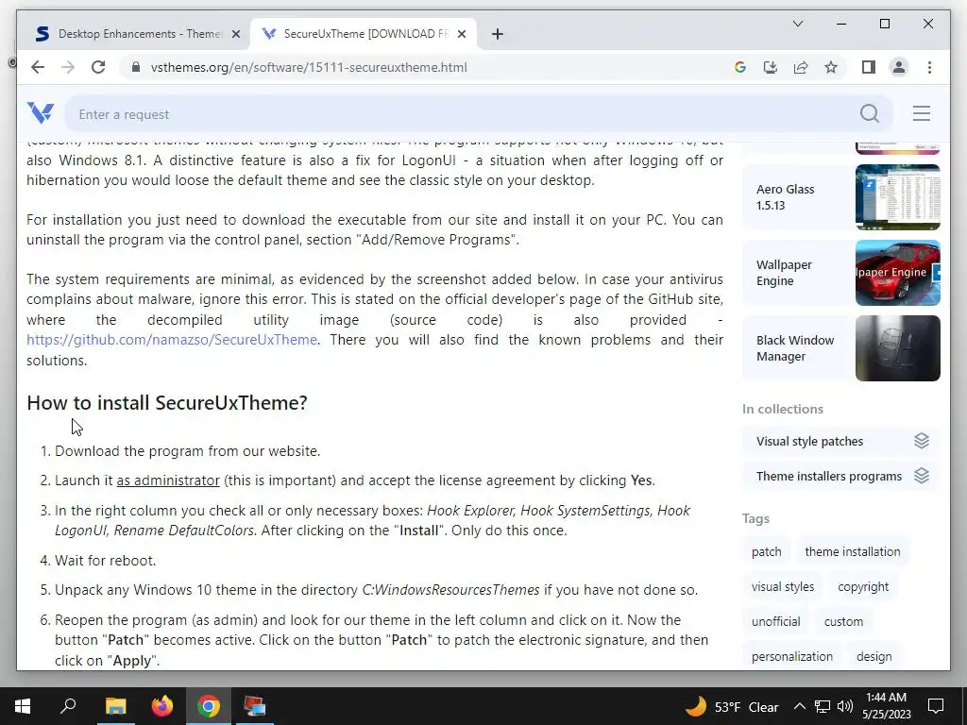This screenshot has height=725, width=967.
Task: Click the VSThemes logo
Action: (x=41, y=113)
